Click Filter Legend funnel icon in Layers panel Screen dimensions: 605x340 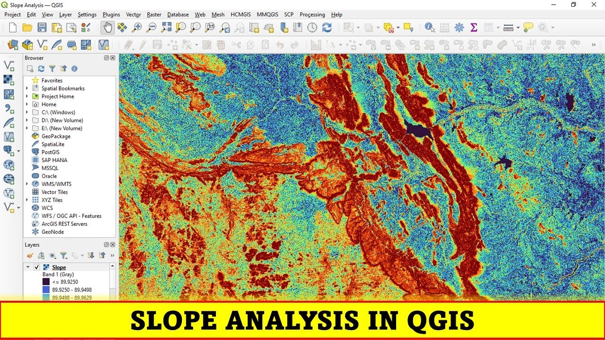[x=63, y=255]
